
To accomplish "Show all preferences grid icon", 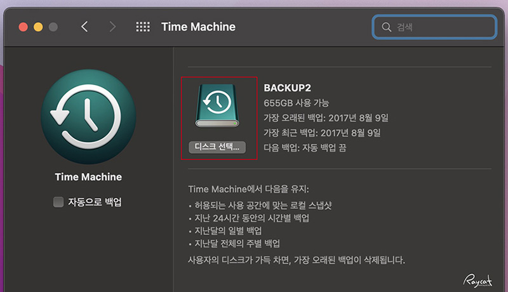I will (x=143, y=27).
